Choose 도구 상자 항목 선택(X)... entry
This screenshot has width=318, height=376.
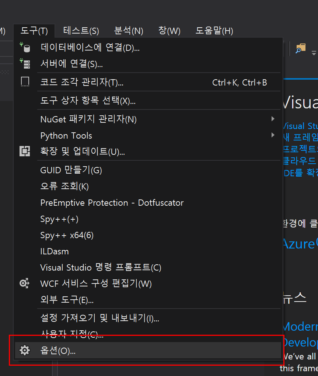coord(148,100)
